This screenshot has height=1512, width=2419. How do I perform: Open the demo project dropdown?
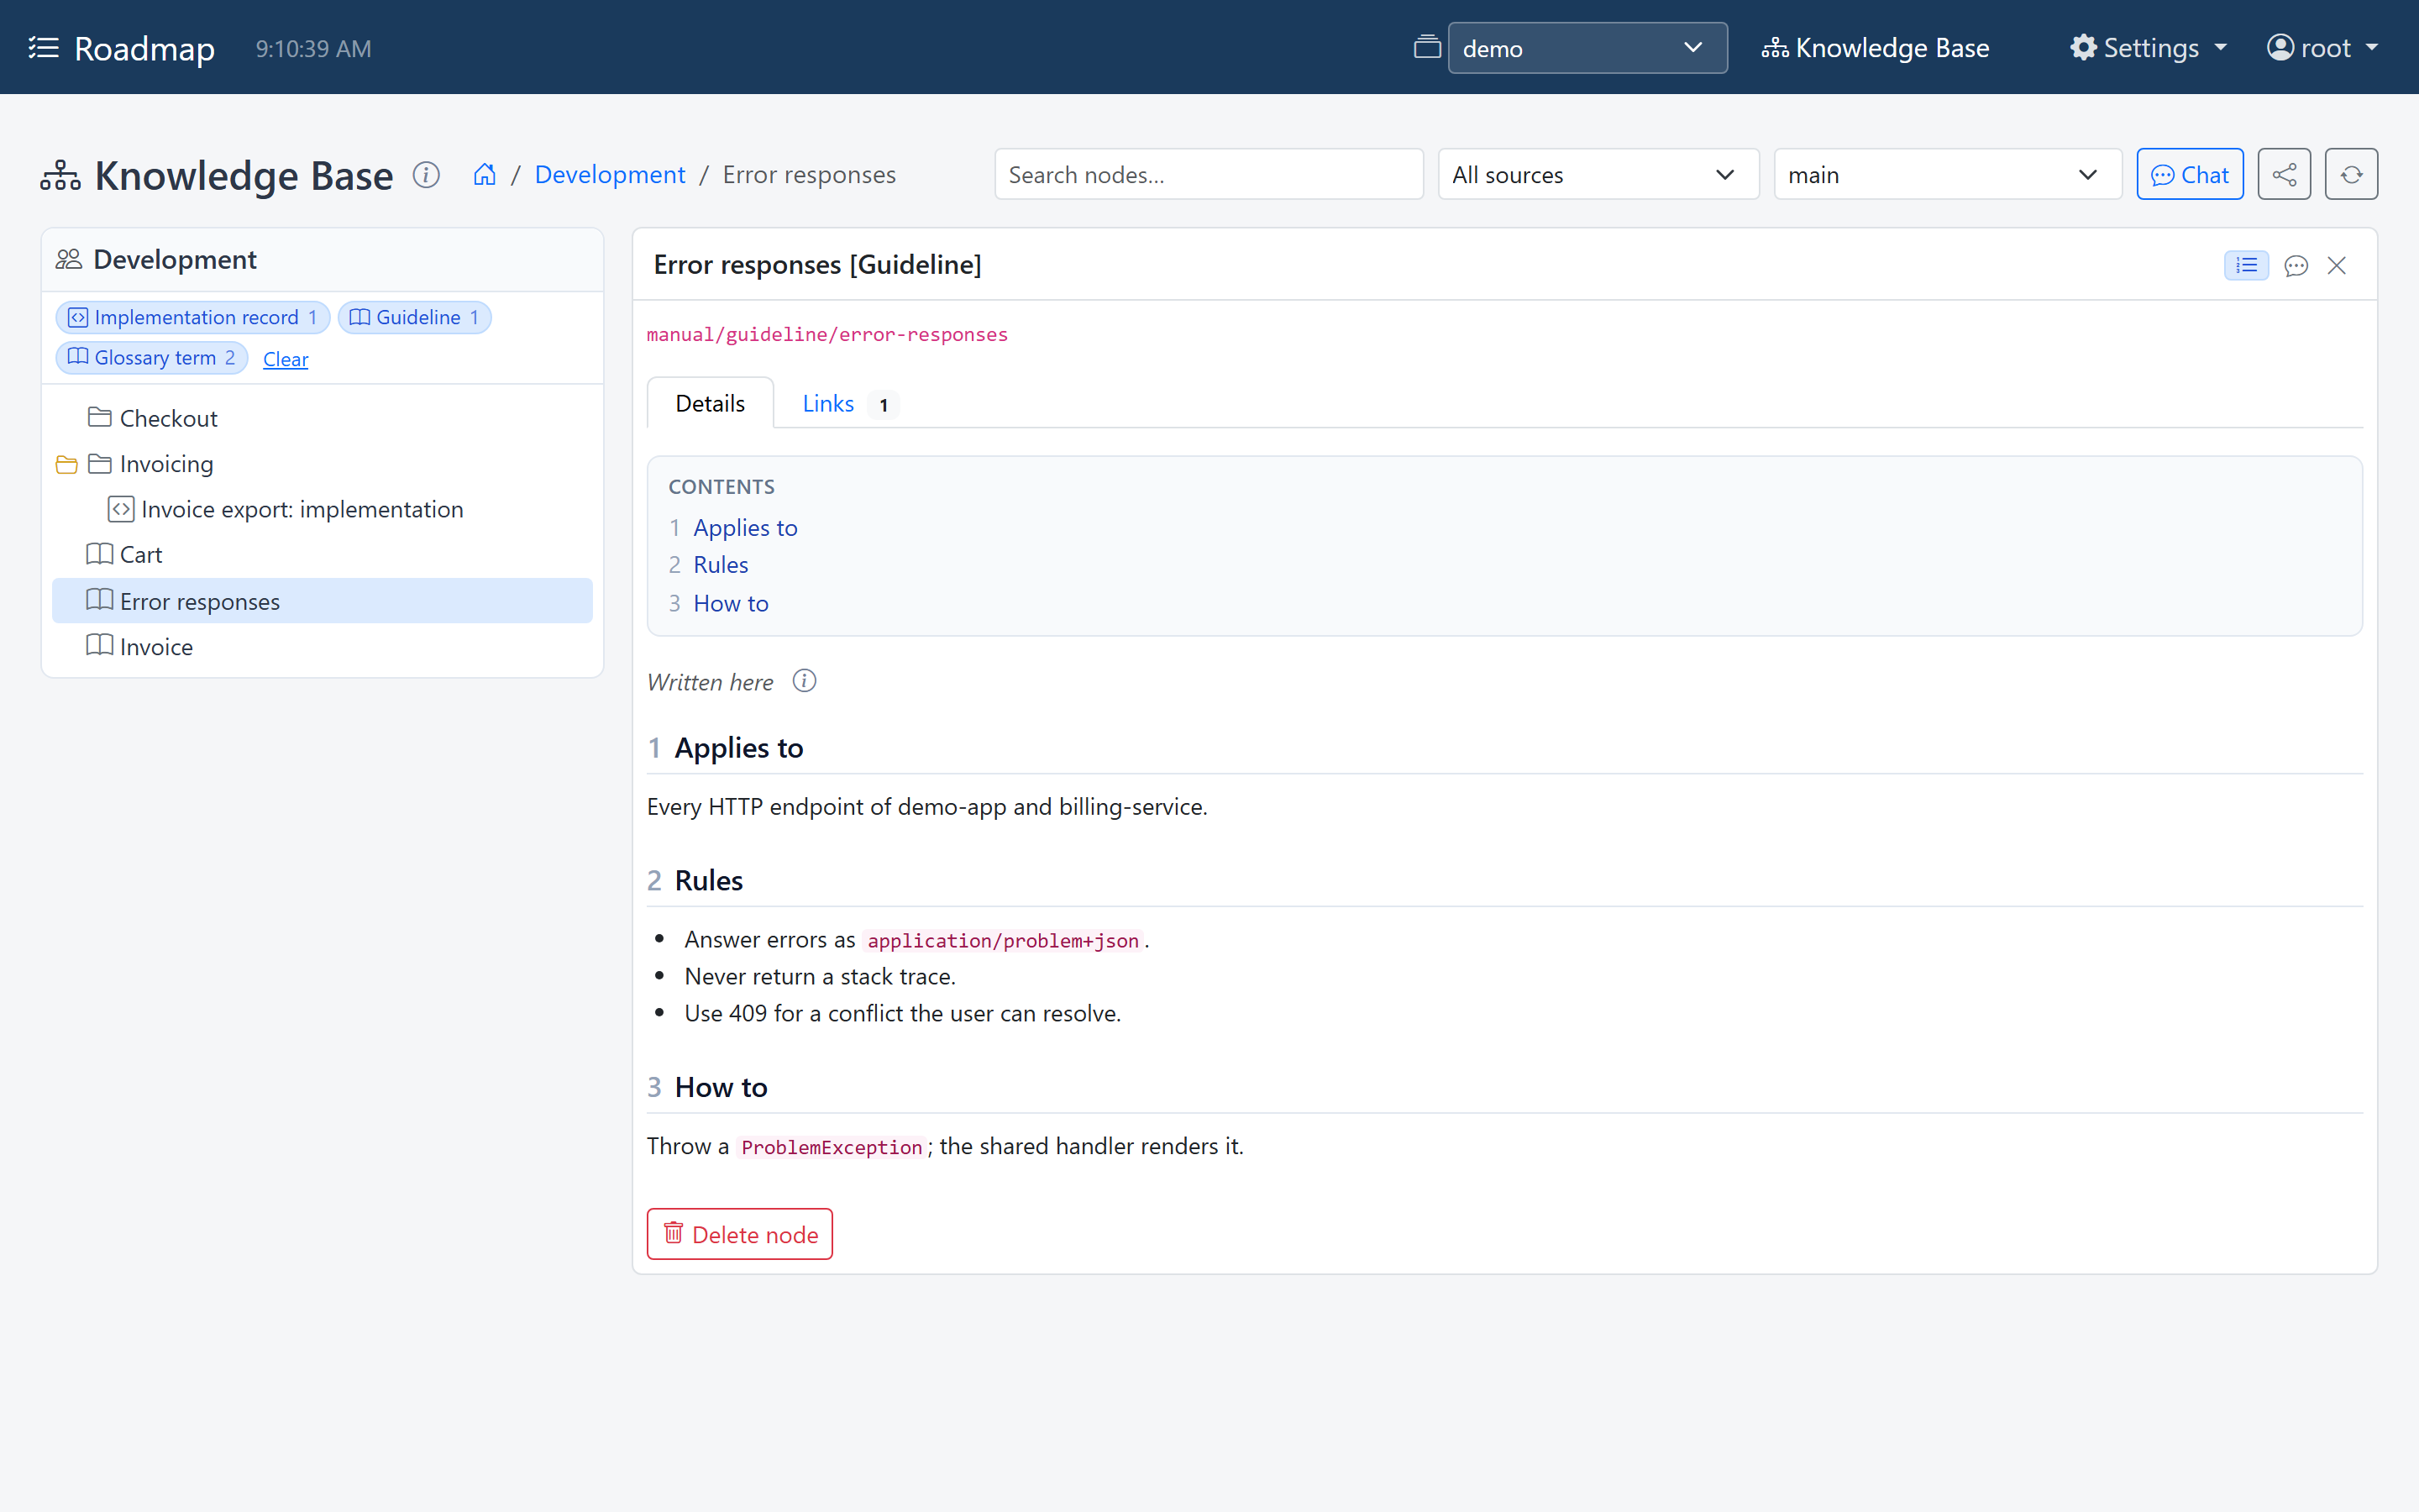coord(1587,48)
